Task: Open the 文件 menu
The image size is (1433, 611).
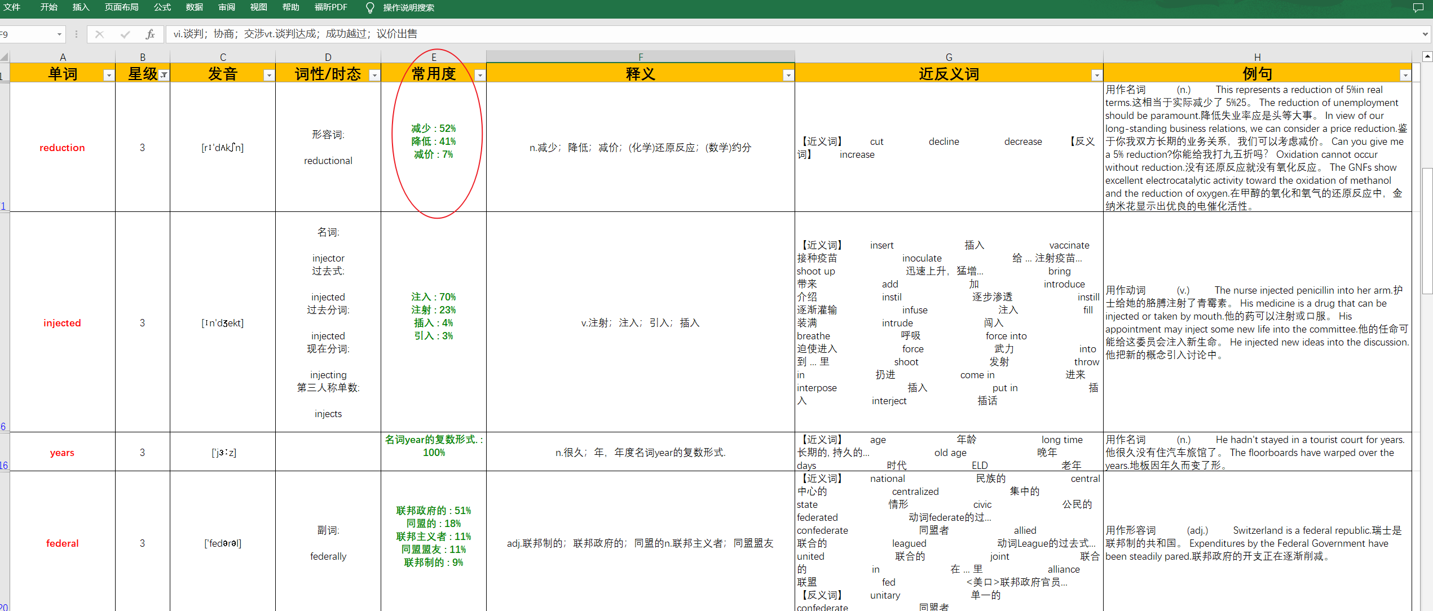Action: (x=12, y=7)
